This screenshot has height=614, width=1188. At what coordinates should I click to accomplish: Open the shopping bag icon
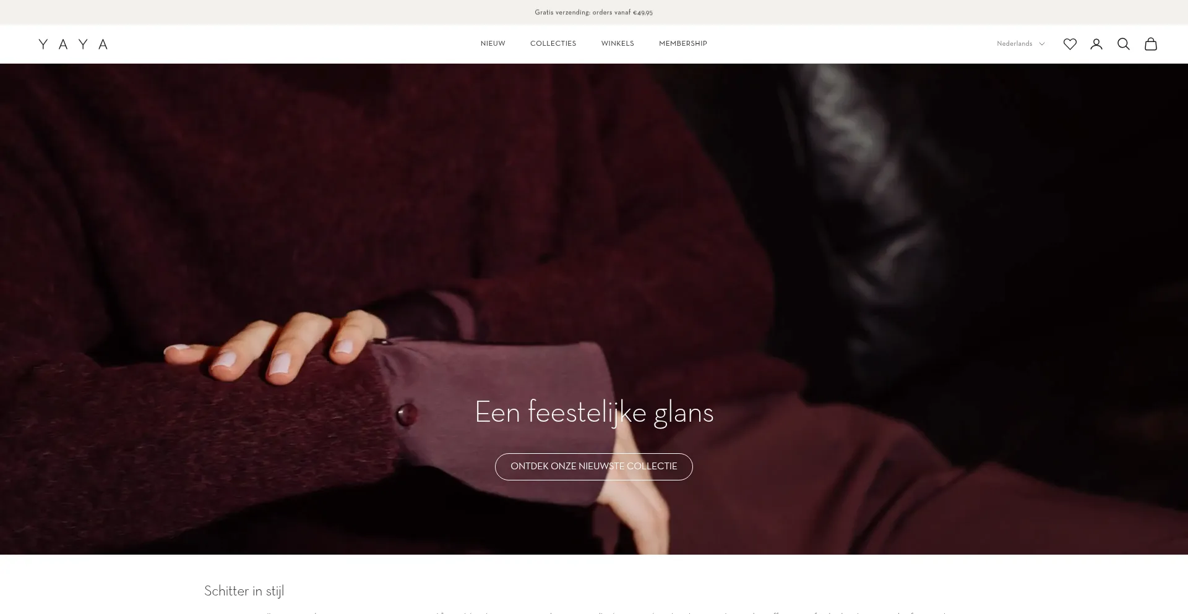click(1151, 44)
